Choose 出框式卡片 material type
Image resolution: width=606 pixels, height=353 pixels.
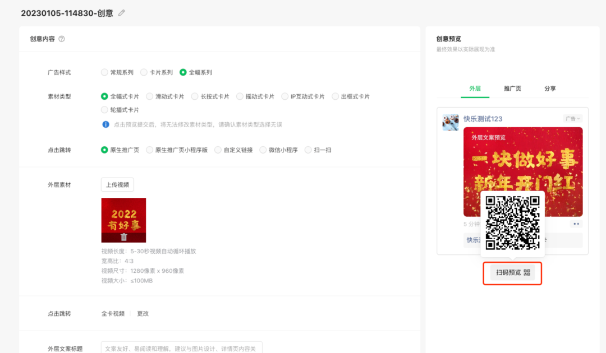tap(351, 96)
